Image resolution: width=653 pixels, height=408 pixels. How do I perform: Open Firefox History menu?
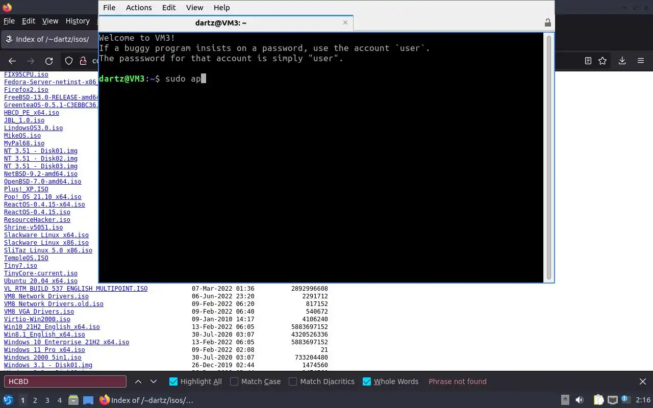click(78, 21)
